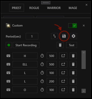Click the Test button

[71, 45]
